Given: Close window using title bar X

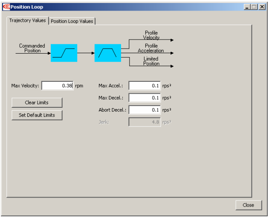Looking at the screenshot, I should click(x=262, y=7).
